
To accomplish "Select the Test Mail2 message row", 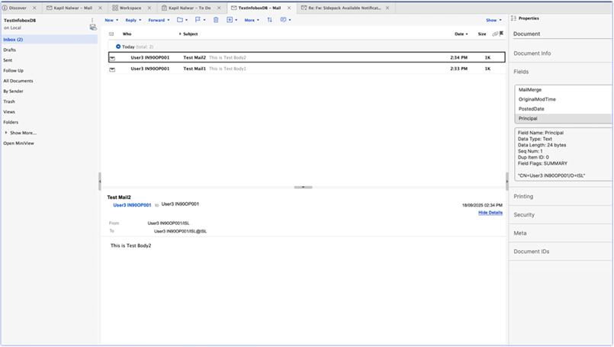I will point(307,57).
